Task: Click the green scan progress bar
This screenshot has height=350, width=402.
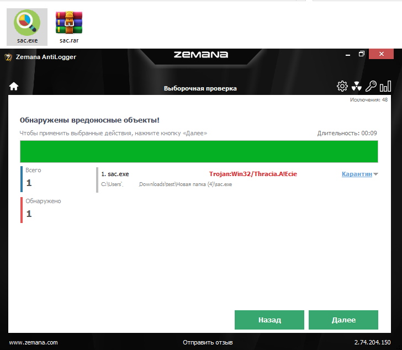Action: click(199, 151)
